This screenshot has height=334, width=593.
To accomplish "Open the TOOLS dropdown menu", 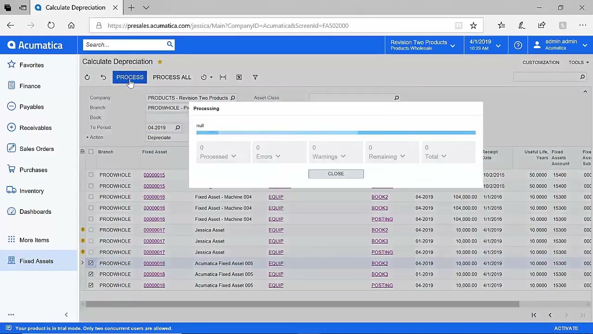I will 578,62.
